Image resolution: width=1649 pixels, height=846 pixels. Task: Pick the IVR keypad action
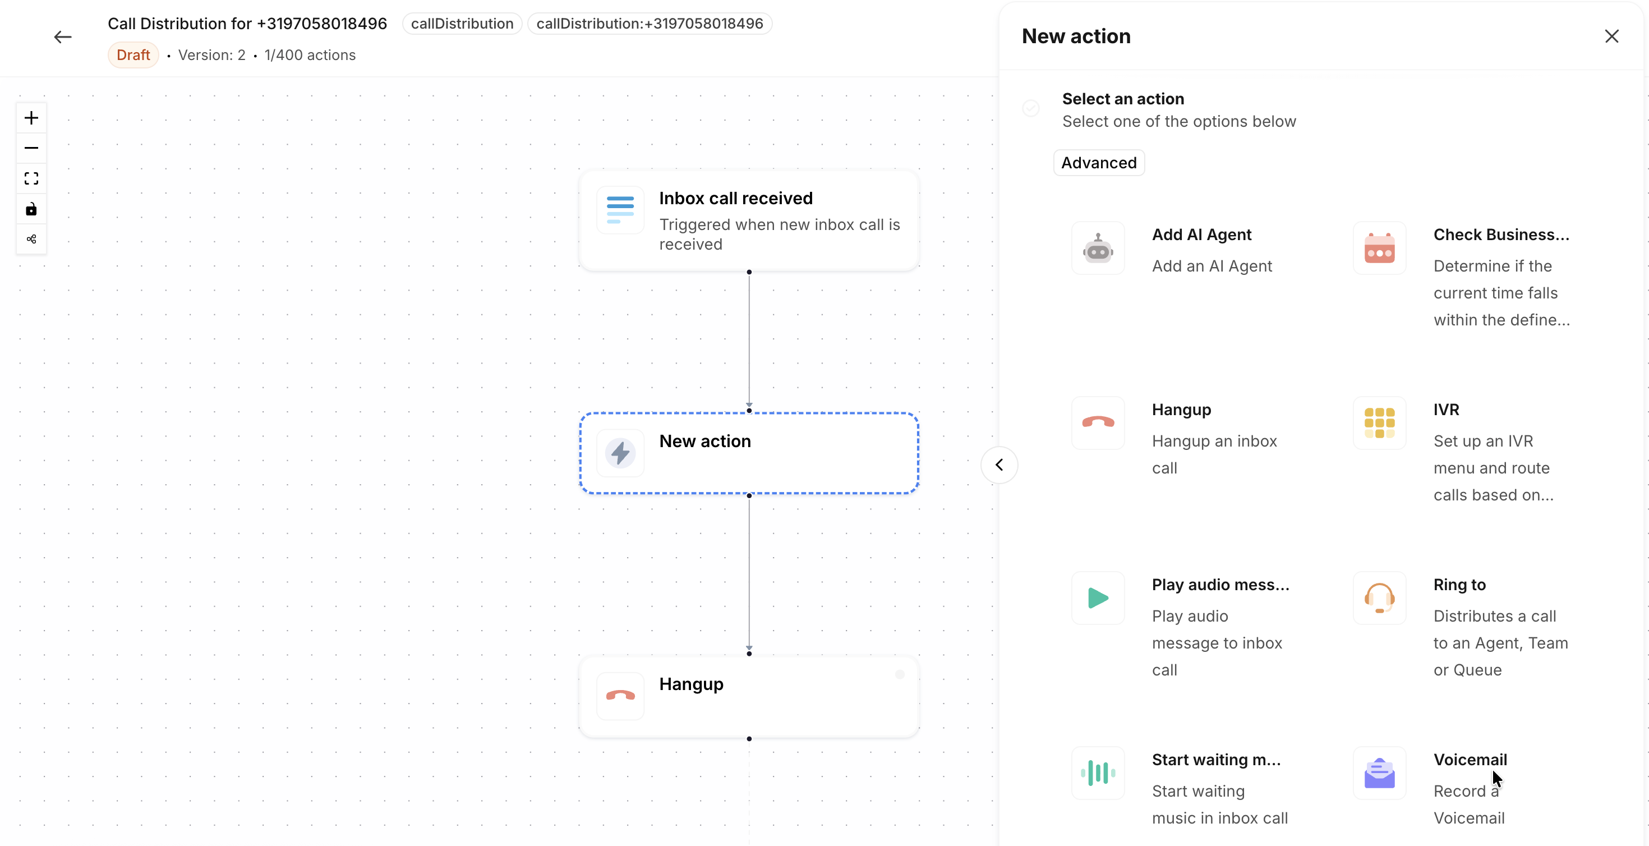coord(1379,422)
